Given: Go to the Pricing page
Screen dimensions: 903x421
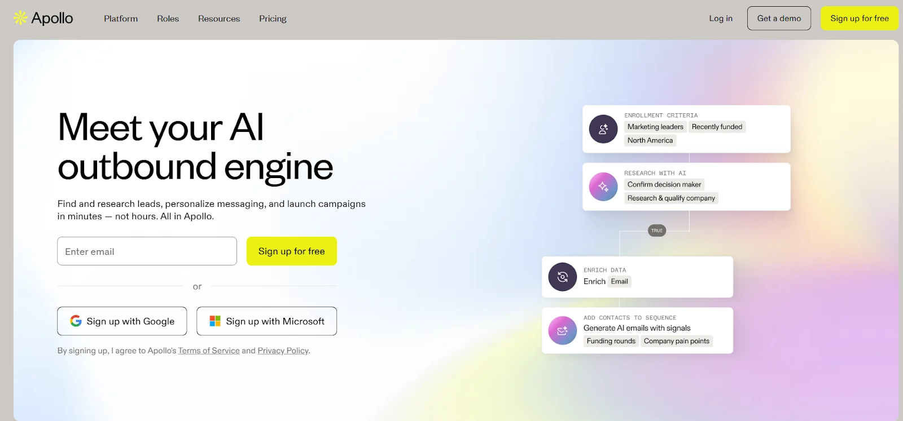Looking at the screenshot, I should (273, 19).
